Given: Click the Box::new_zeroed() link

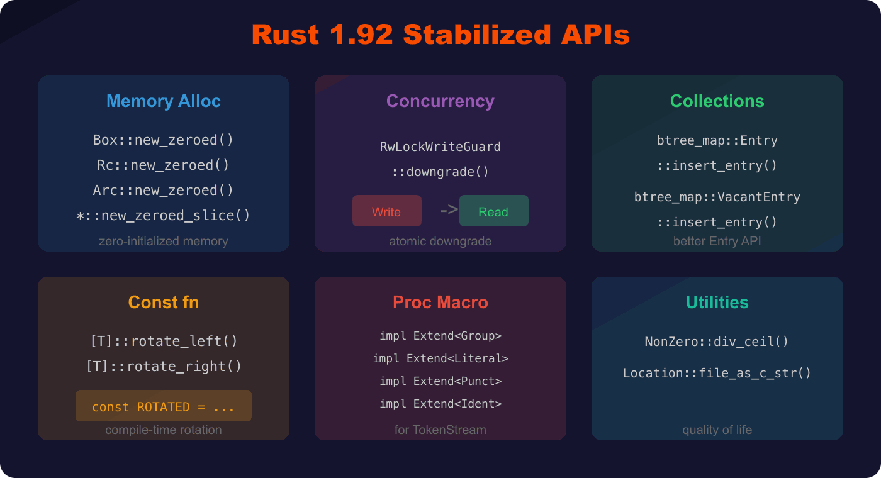Looking at the screenshot, I should tap(164, 140).
